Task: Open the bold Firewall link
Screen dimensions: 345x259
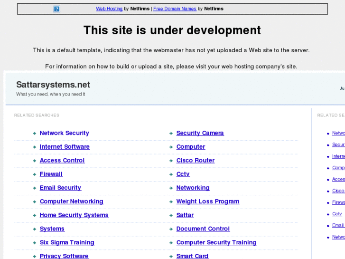Action: [51, 174]
